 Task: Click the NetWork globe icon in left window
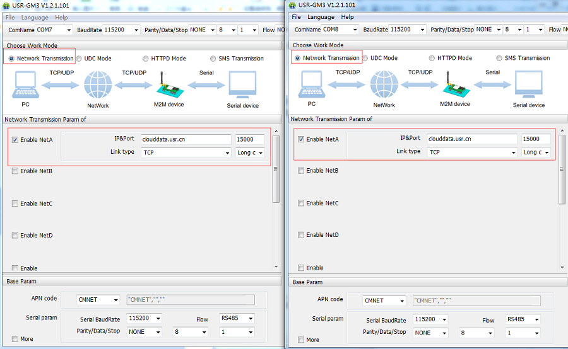98,84
